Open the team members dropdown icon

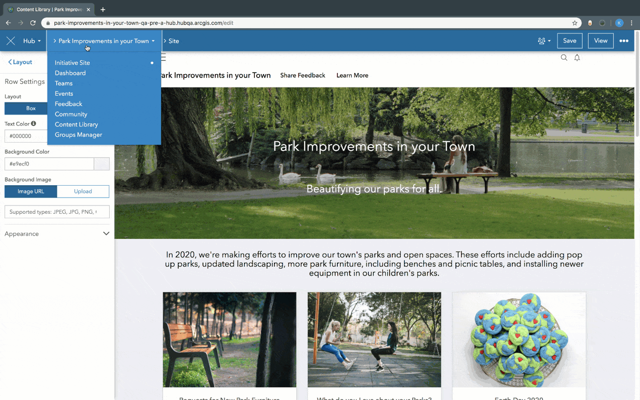544,41
